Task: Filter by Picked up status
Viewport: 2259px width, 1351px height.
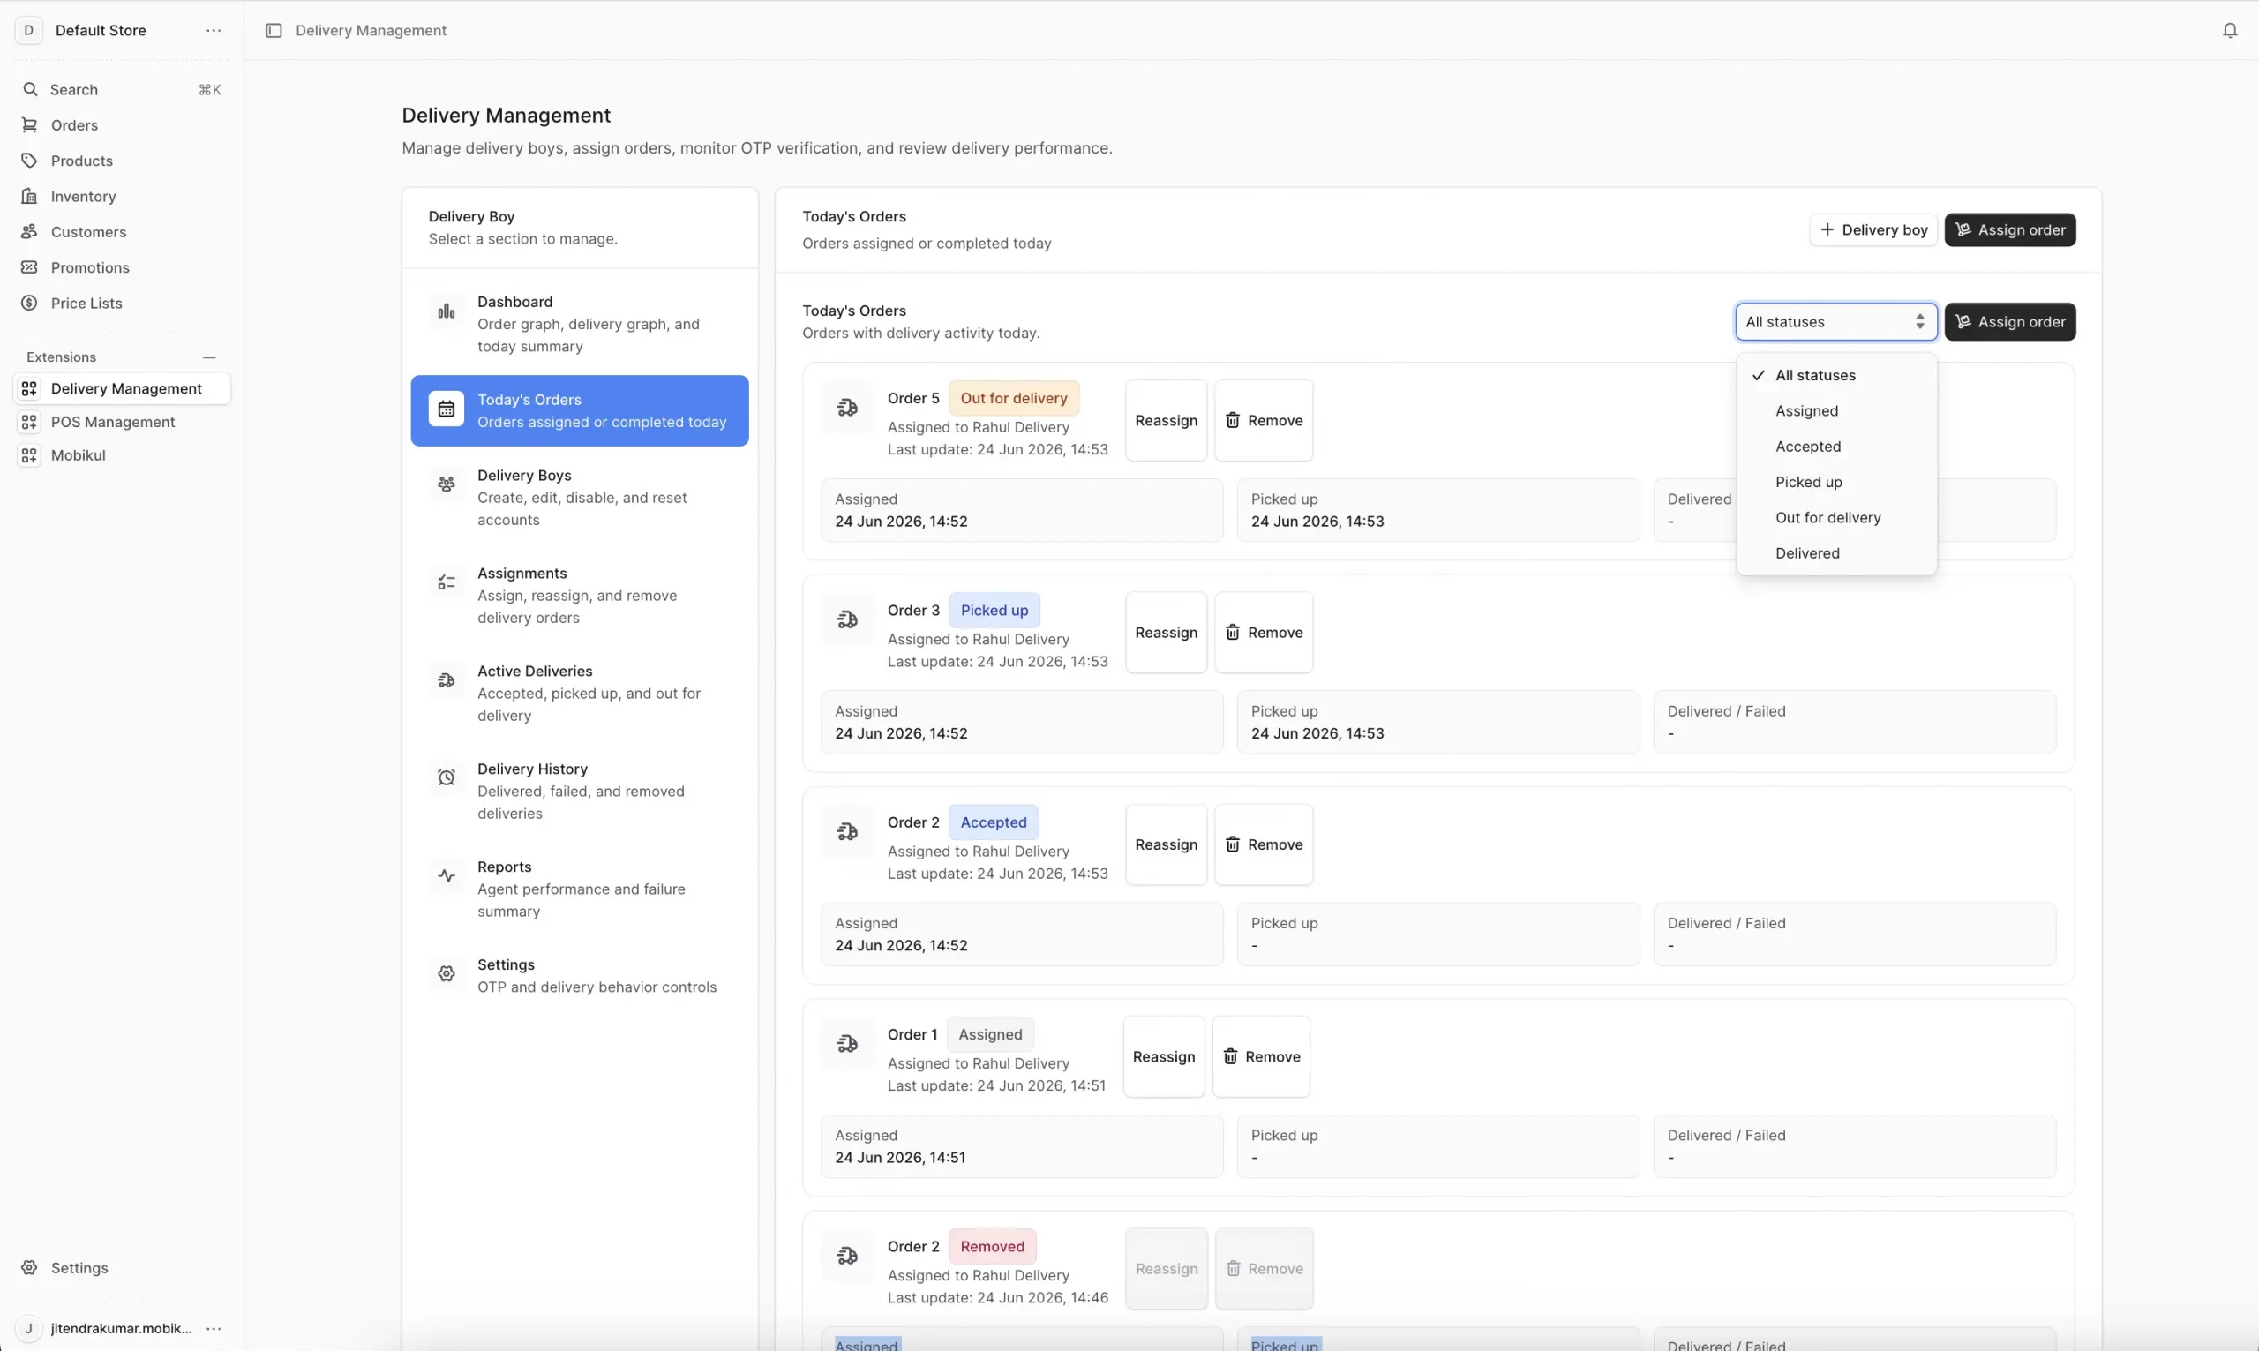Action: coord(1835,482)
